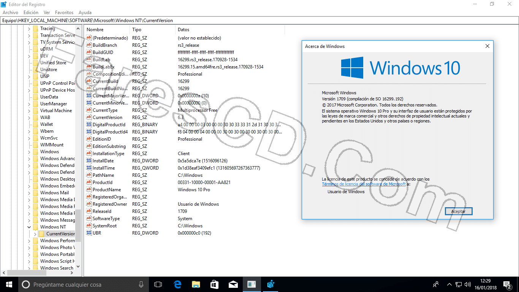Open the Edición menu
This screenshot has height=292, width=519.
coord(31,13)
